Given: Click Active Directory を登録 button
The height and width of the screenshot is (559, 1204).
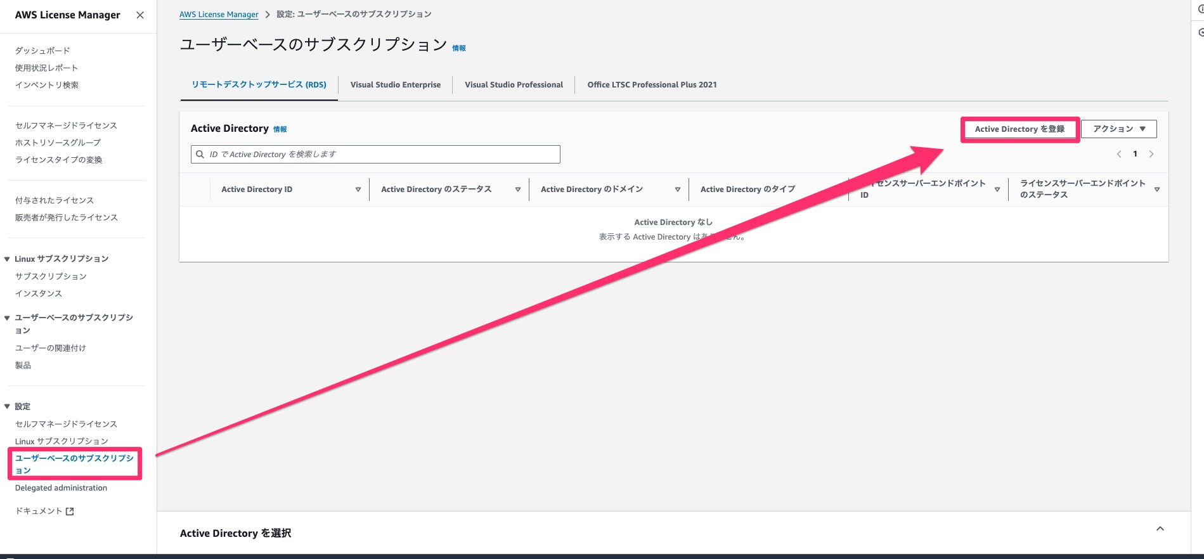Looking at the screenshot, I should 1020,129.
